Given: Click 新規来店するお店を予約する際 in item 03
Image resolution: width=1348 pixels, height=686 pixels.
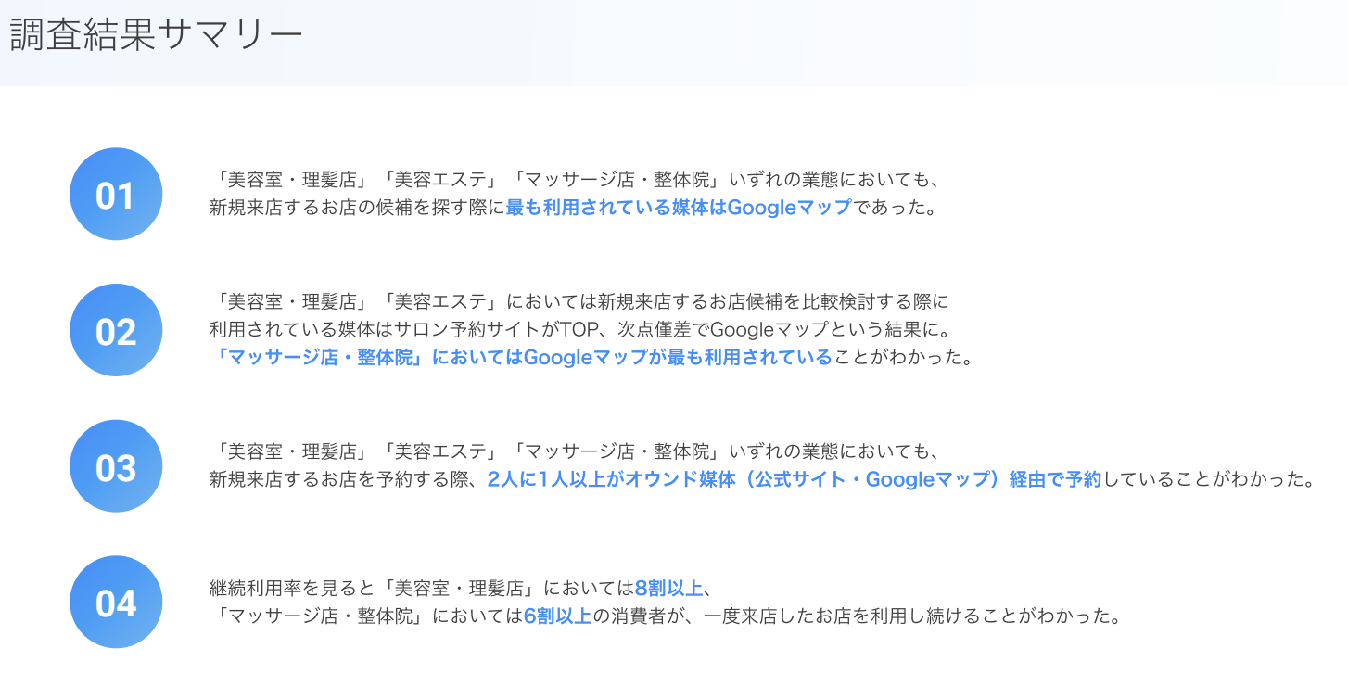Looking at the screenshot, I should (x=339, y=479).
